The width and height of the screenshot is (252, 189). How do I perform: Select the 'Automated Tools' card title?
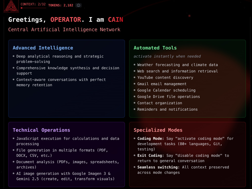point(155,48)
